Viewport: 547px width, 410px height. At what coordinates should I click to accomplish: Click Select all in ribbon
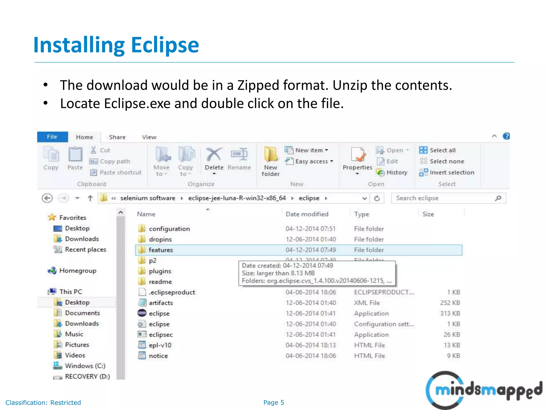437,150
